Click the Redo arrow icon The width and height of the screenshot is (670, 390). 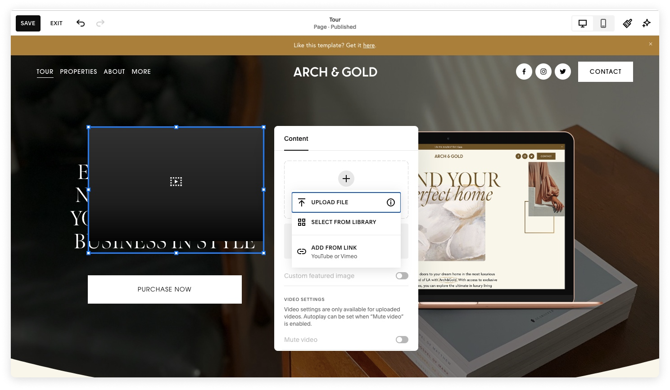pos(100,23)
